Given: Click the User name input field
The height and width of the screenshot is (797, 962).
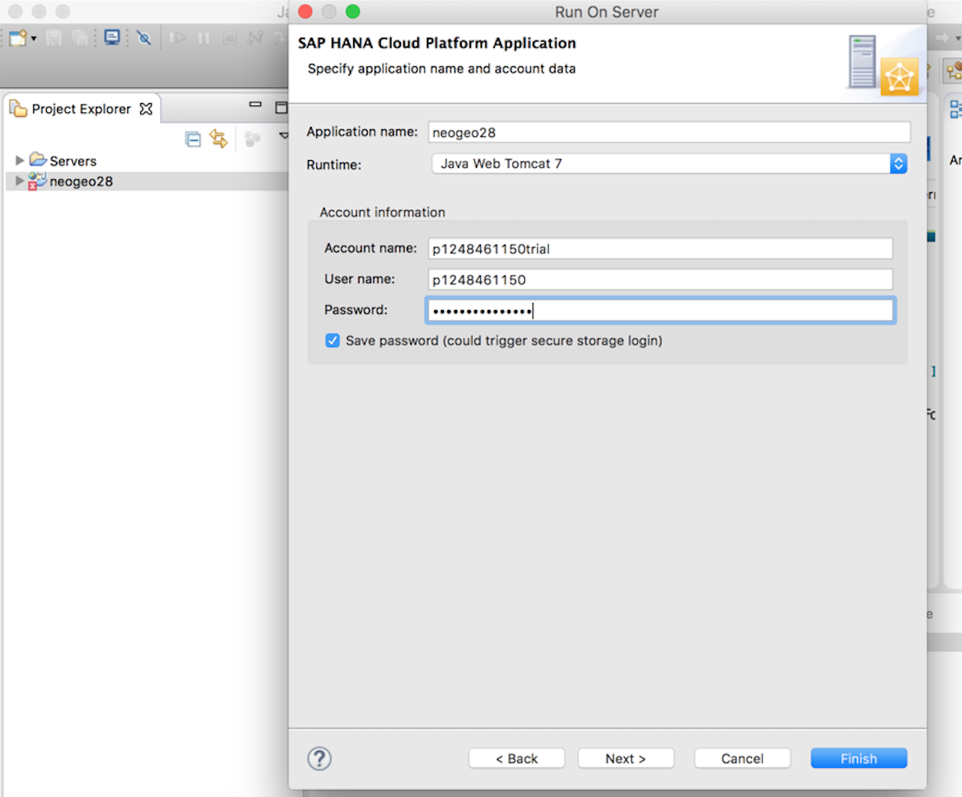Looking at the screenshot, I should [x=660, y=279].
